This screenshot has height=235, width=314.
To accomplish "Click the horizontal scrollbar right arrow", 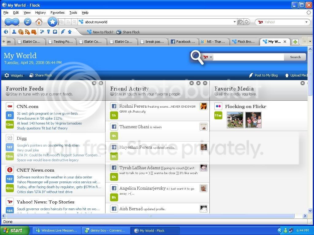I will [x=305, y=216].
